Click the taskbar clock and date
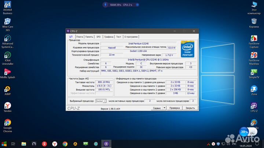Viewport: 264px width, 148px height. (245, 144)
